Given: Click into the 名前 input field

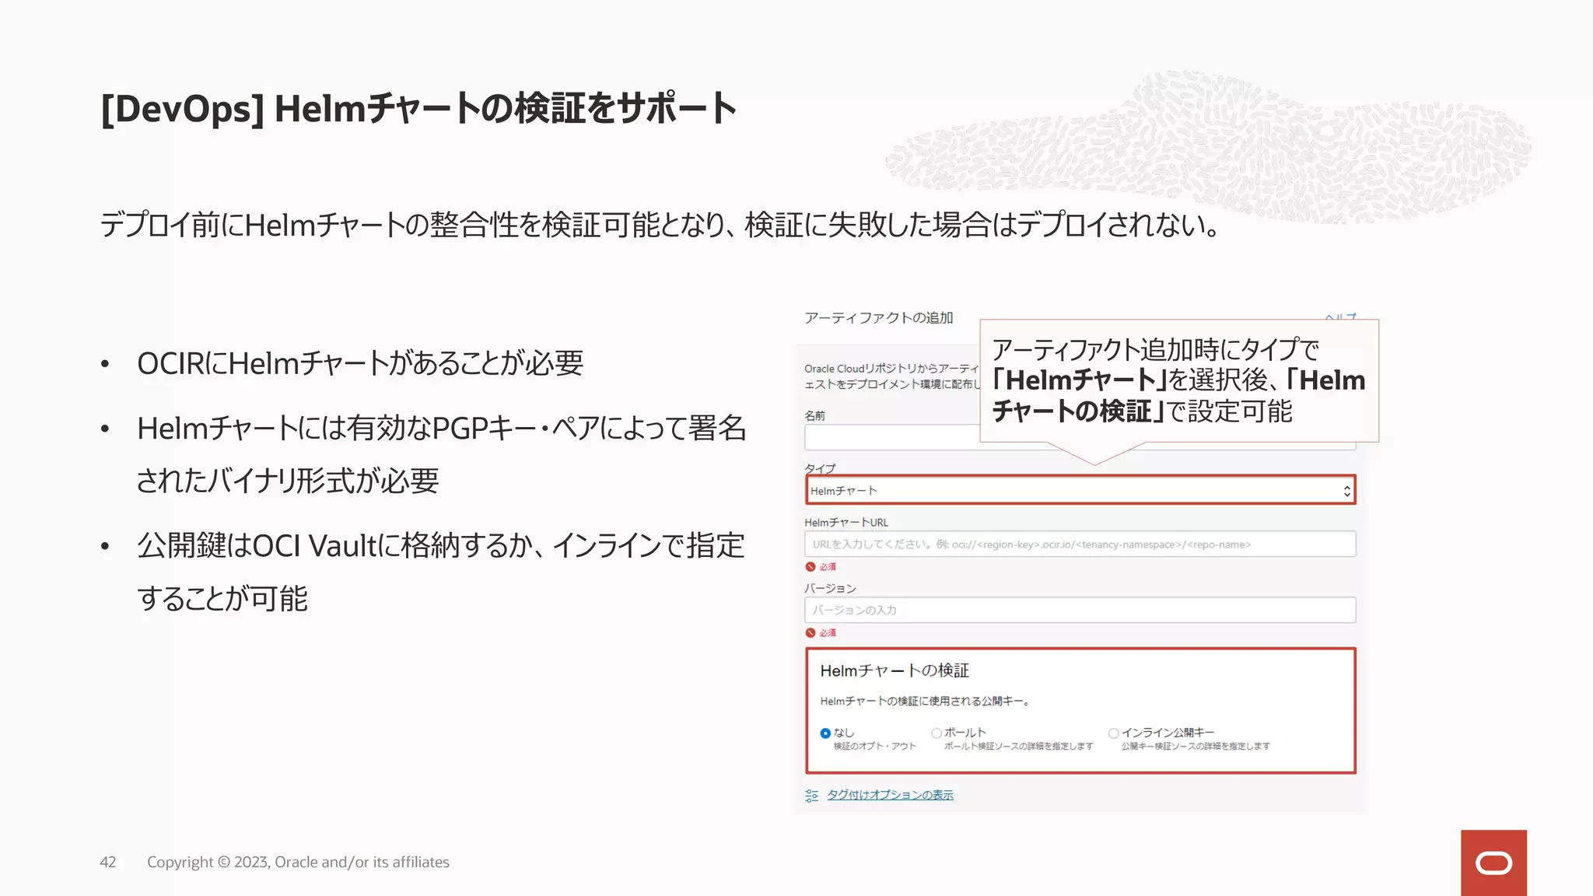Looking at the screenshot, I should 891,438.
